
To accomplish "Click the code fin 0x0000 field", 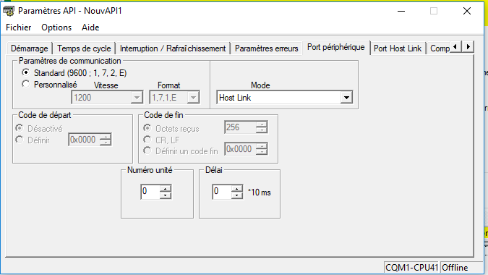I will pyautogui.click(x=240, y=149).
